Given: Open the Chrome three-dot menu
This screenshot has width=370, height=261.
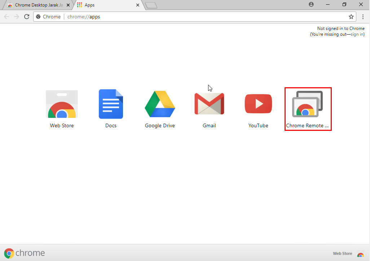Looking at the screenshot, I should [x=363, y=17].
